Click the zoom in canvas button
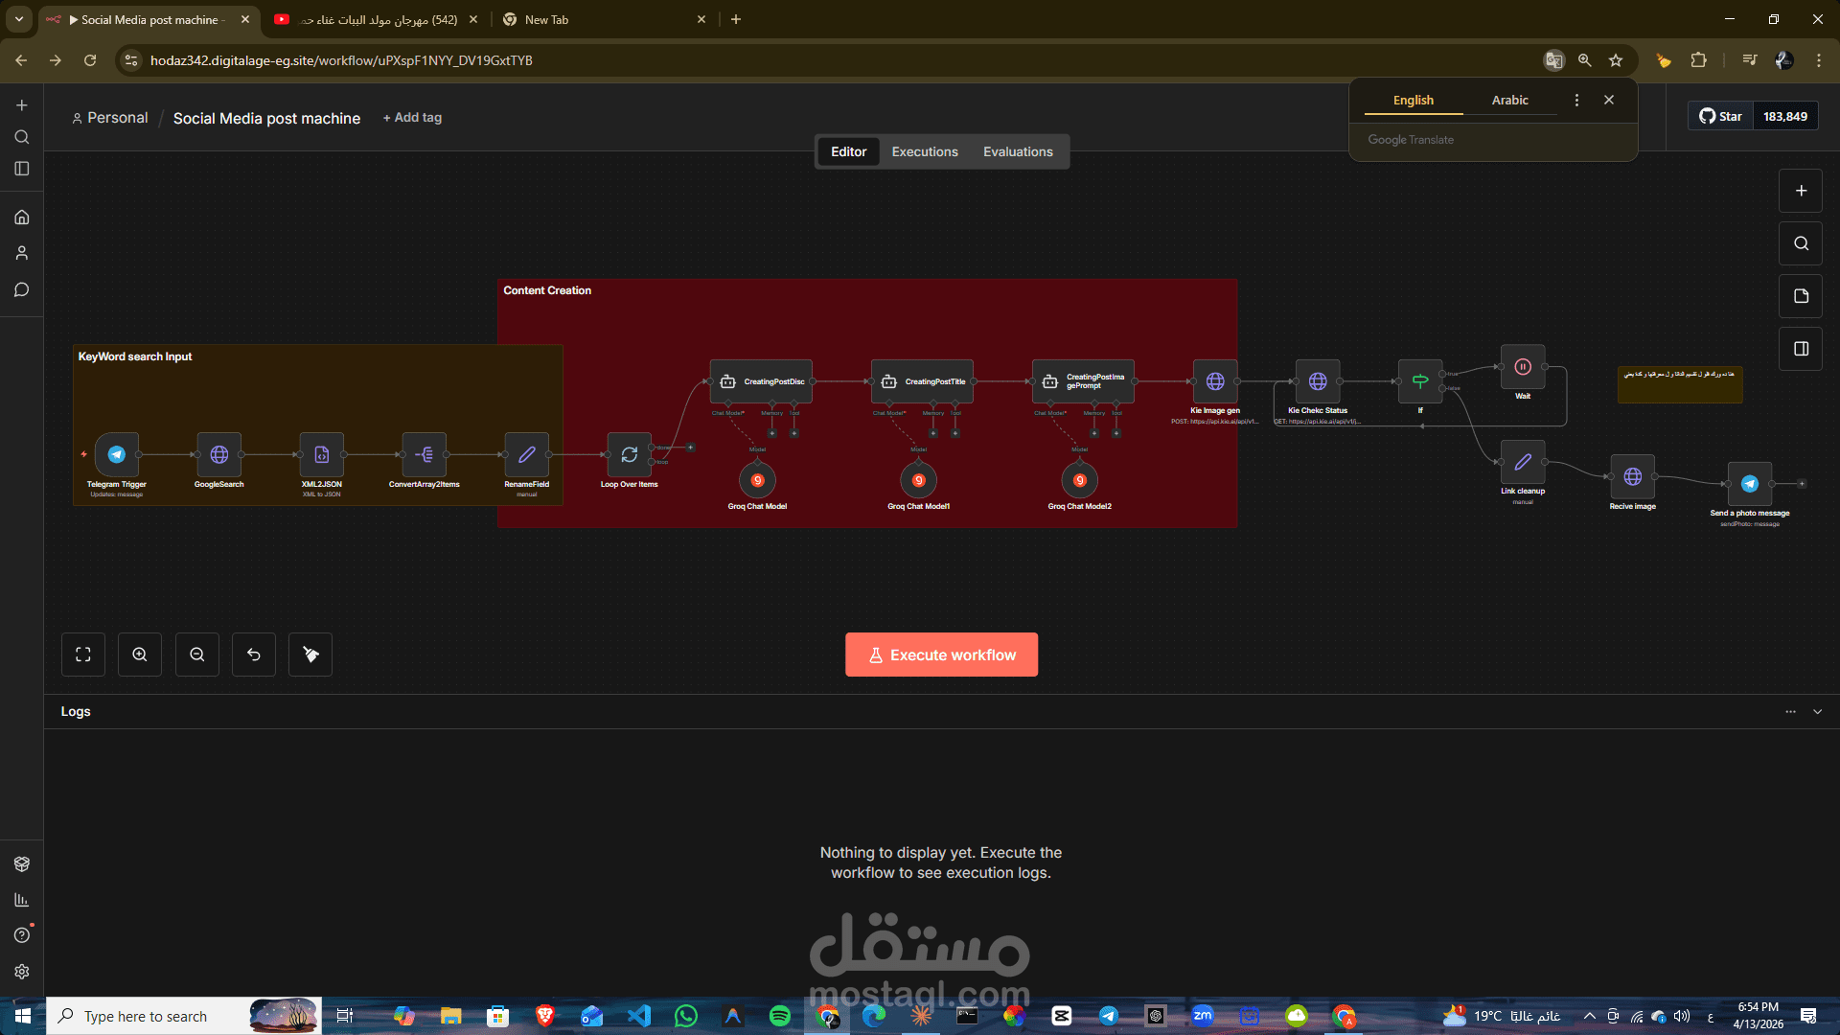Viewport: 1840px width, 1035px height. (140, 655)
